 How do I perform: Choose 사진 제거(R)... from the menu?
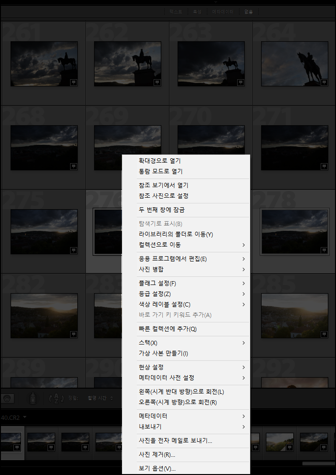pyautogui.click(x=186, y=455)
